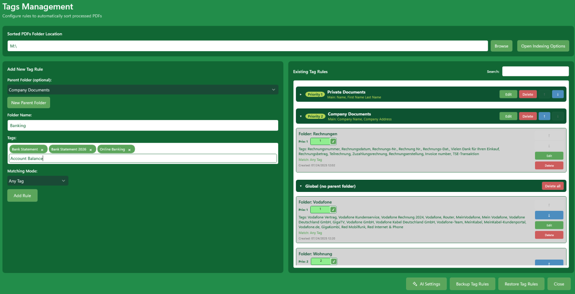This screenshot has width=575, height=294.
Task: Click the Search existing rules field
Action: (x=535, y=71)
